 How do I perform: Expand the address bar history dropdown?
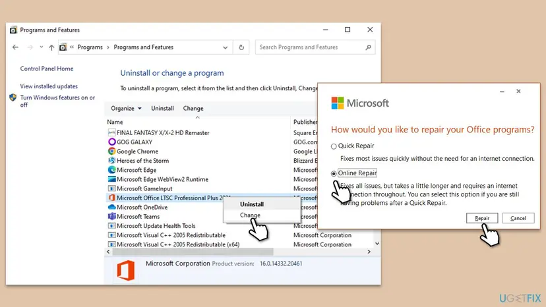(x=226, y=47)
